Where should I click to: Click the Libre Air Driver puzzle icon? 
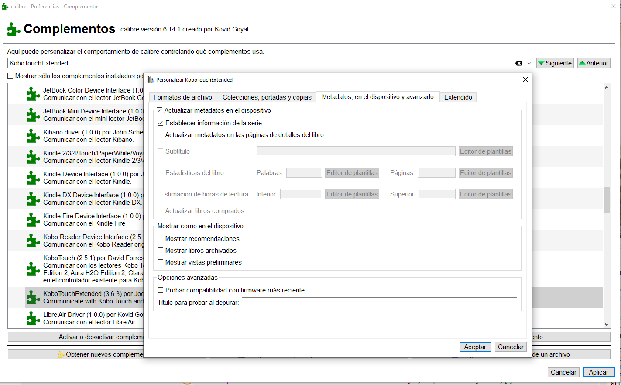pyautogui.click(x=33, y=318)
